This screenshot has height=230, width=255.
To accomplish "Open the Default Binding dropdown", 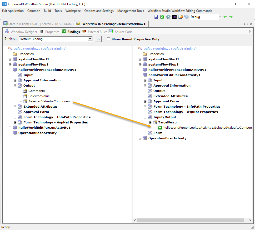I will pos(90,39).
